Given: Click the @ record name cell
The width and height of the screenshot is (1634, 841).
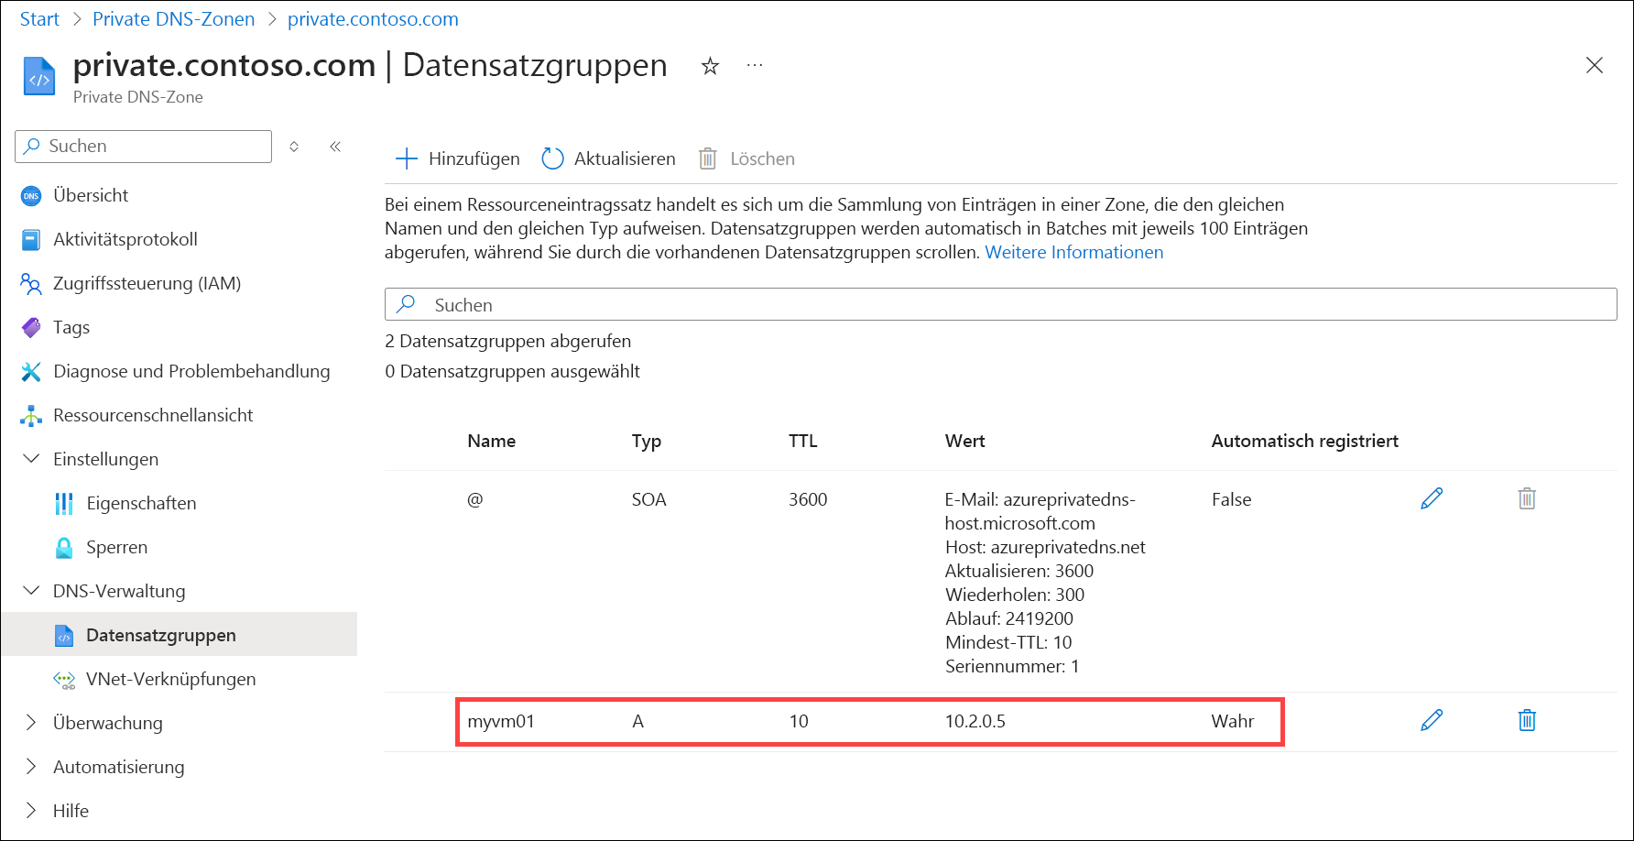Looking at the screenshot, I should [x=474, y=499].
